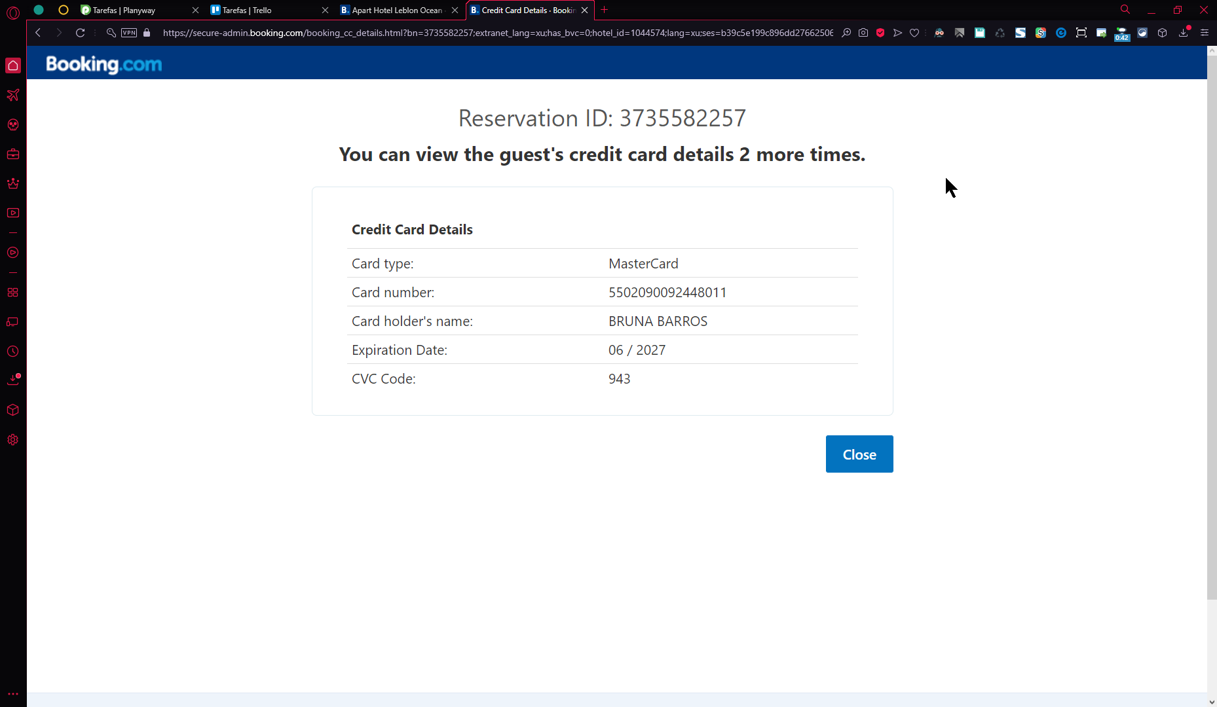The image size is (1217, 707).
Task: Open the blue circular C extension icon
Action: pos(1061,33)
